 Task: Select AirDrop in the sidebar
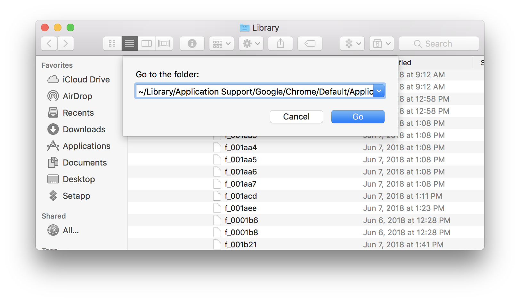[77, 96]
